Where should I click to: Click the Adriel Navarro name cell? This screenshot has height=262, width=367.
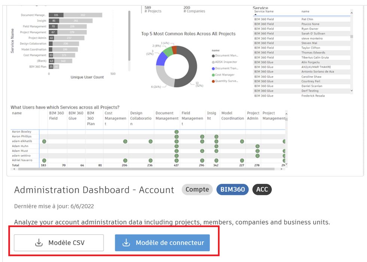point(22,160)
